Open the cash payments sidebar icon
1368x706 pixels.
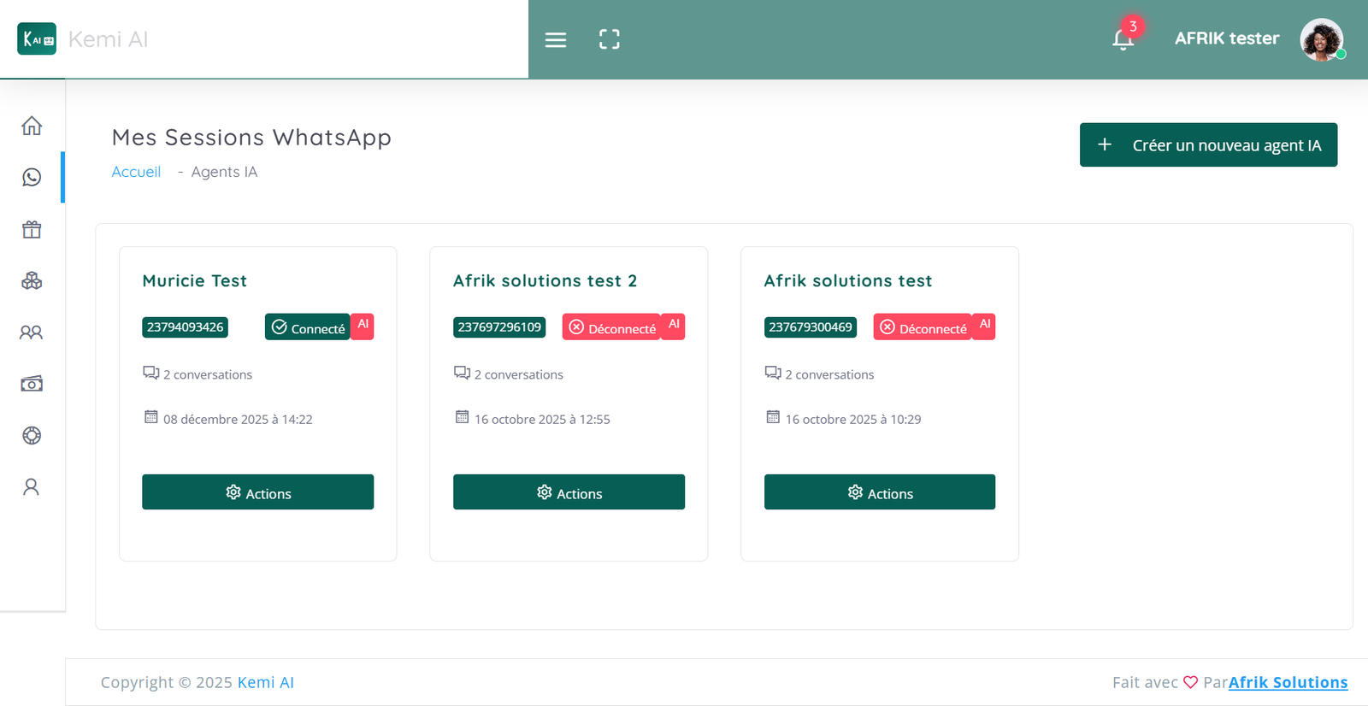[32, 384]
